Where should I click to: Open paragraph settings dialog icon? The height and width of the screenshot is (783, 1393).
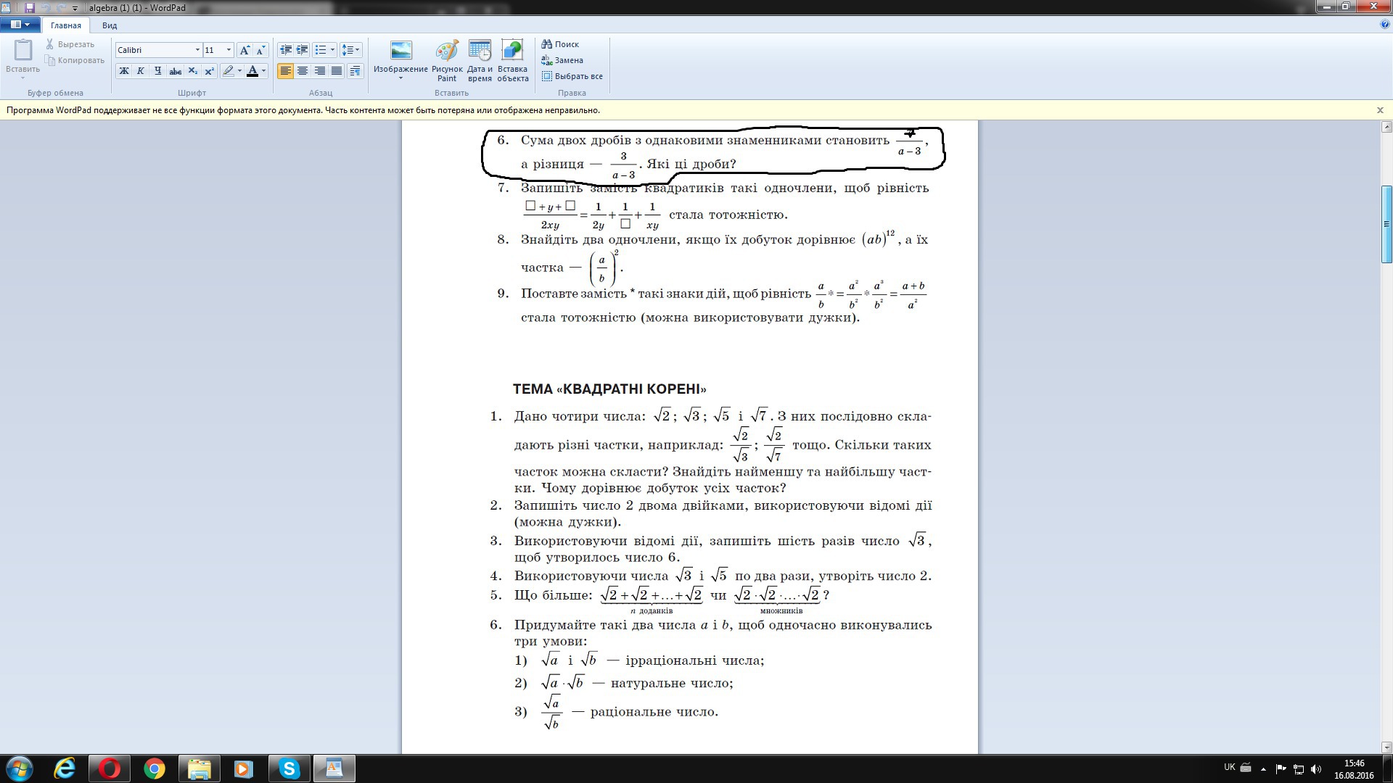click(x=355, y=71)
